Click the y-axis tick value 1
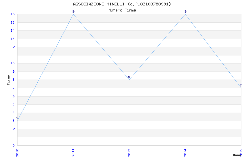244x158 pixels. tap(14, 137)
